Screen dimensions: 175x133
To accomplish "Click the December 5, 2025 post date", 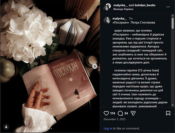I will tap(115, 119).
